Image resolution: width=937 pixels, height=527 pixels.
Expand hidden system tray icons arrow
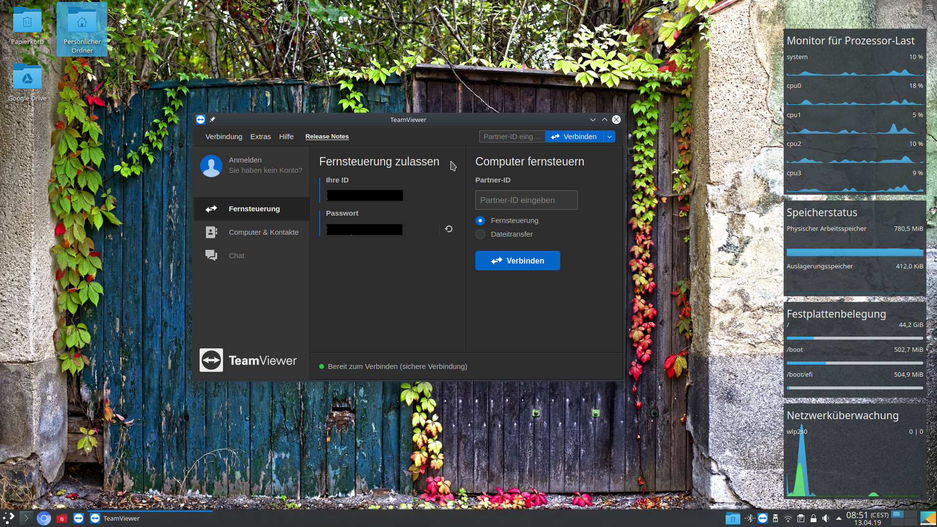[x=839, y=518]
